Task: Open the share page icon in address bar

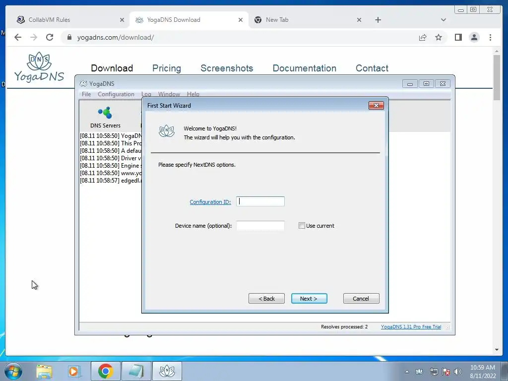Action: coord(423,38)
